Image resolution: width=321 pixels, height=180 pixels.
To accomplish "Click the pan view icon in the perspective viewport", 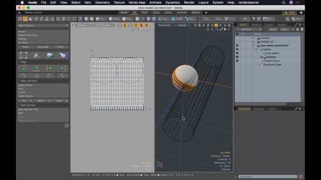I will pos(208,29).
